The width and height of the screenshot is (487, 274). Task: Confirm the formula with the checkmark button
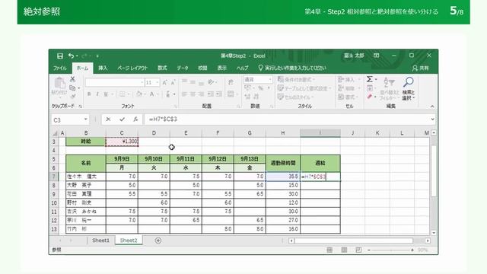pyautogui.click(x=122, y=119)
